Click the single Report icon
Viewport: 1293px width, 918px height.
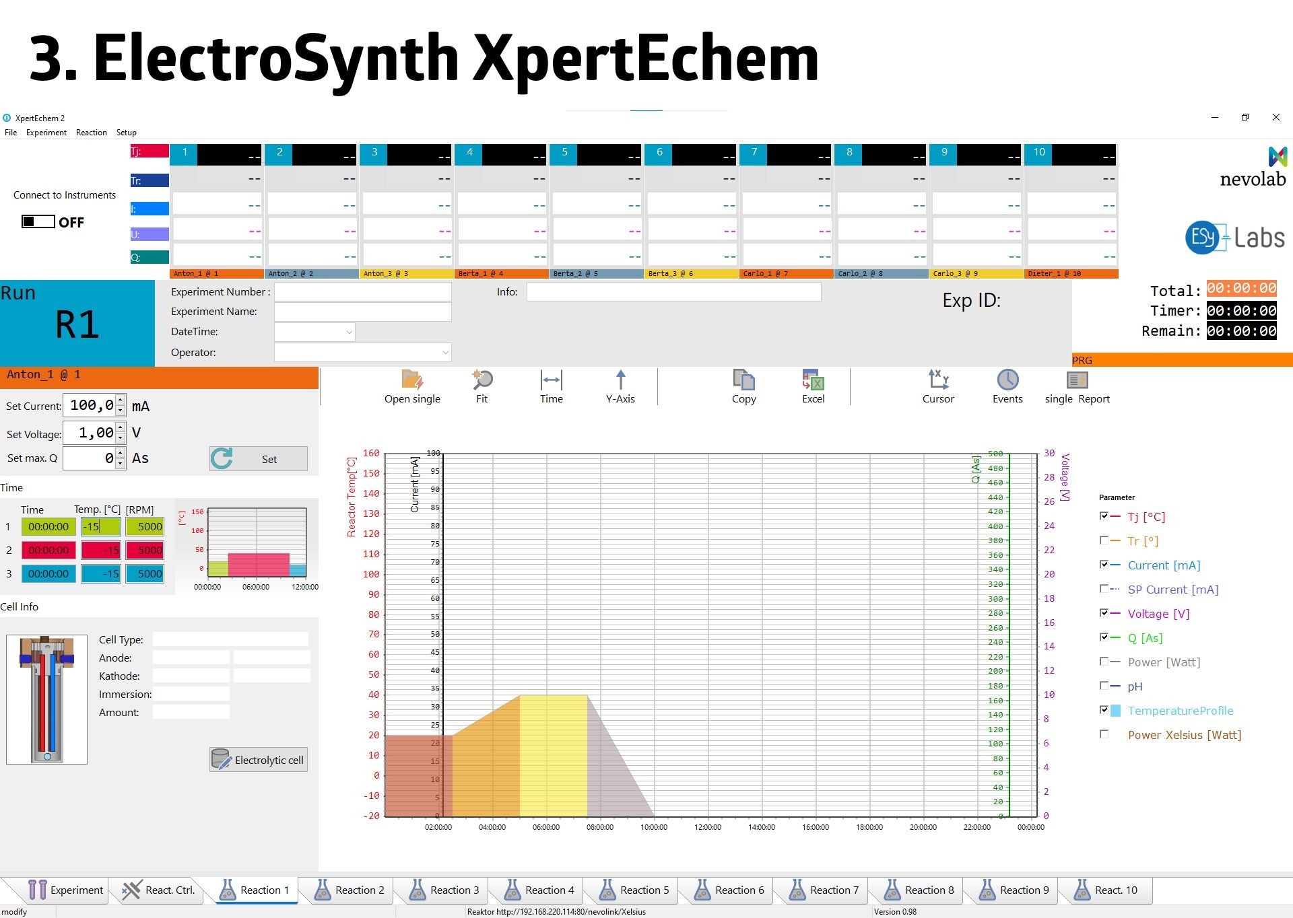coord(1077,380)
